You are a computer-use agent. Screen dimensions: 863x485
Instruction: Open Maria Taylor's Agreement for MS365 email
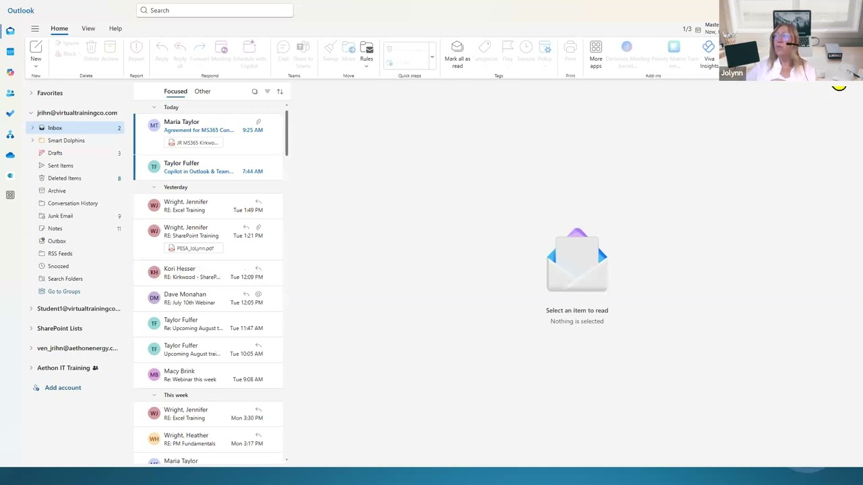pos(208,133)
